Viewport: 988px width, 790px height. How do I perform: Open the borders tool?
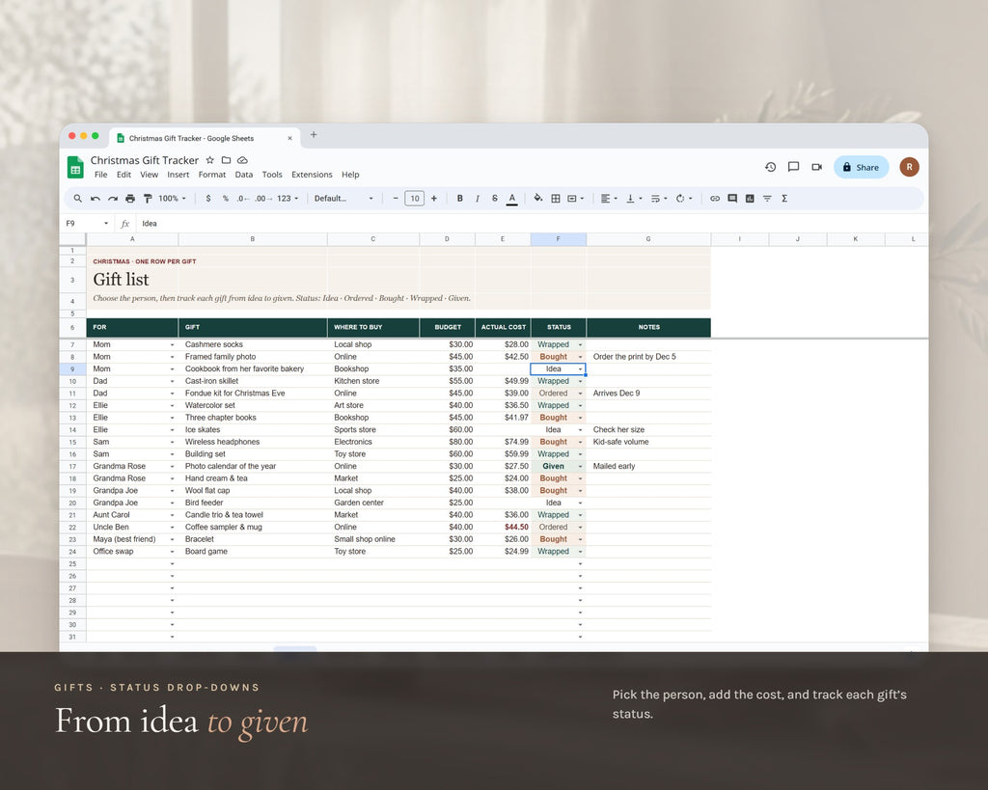(556, 199)
